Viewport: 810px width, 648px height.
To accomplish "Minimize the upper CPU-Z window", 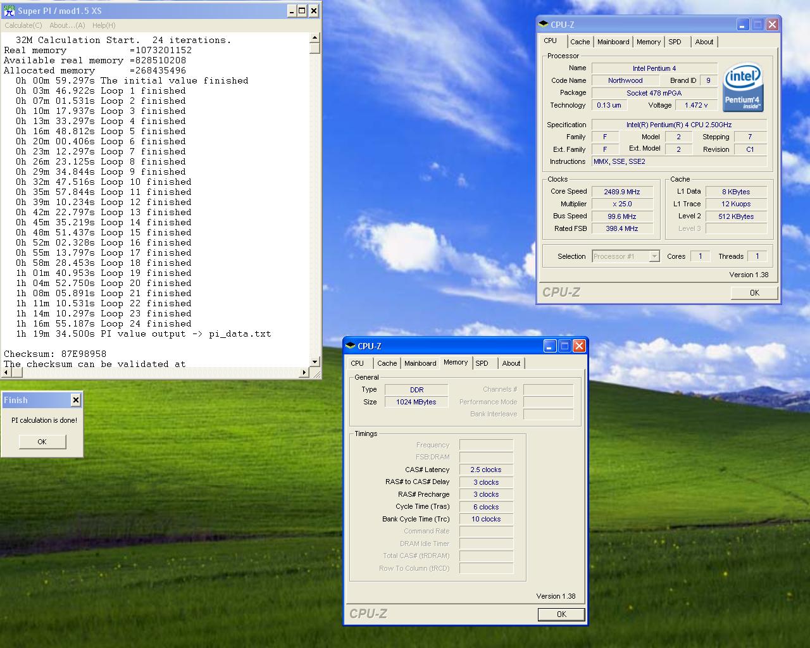I will coord(743,25).
